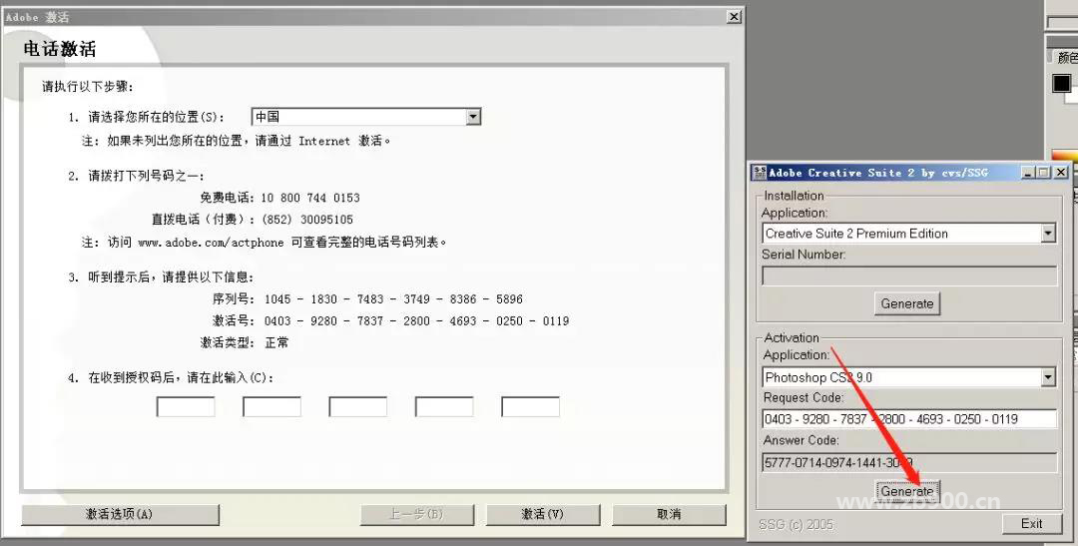The width and height of the screenshot is (1078, 546).
Task: Click the black foreground color swatch in Photoshop
Action: pos(1061,83)
